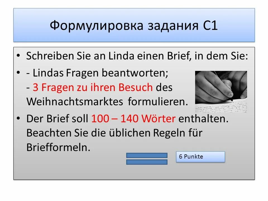This screenshot has height=201, width=268.
Task: Click the lower blue rectangle bar
Action: coord(147,162)
